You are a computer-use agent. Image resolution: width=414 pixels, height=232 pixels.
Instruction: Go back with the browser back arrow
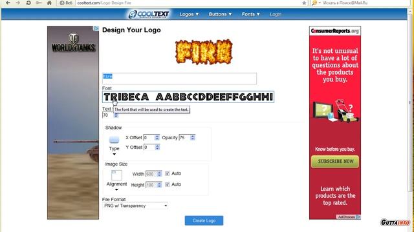tap(8, 3)
